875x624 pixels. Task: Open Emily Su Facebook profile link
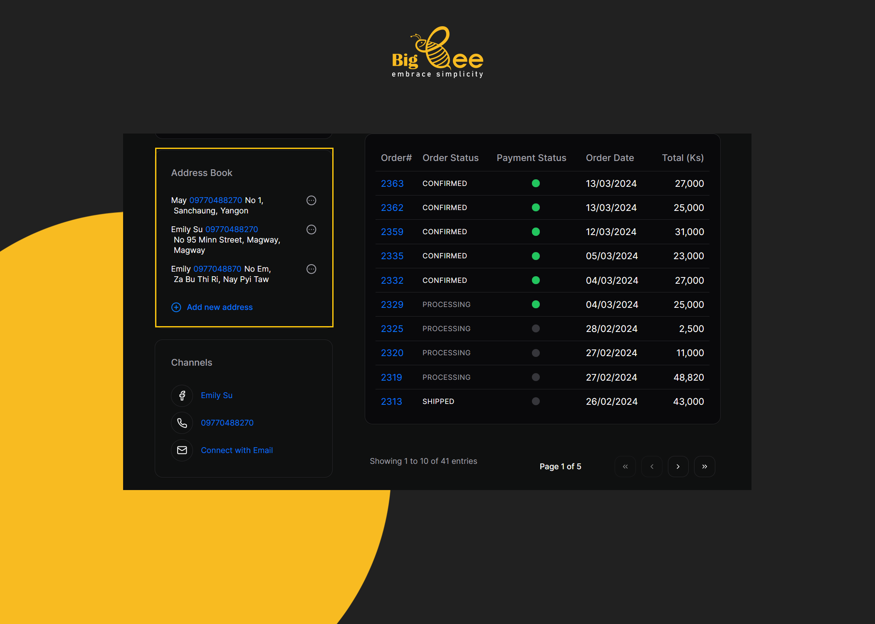[x=216, y=396]
